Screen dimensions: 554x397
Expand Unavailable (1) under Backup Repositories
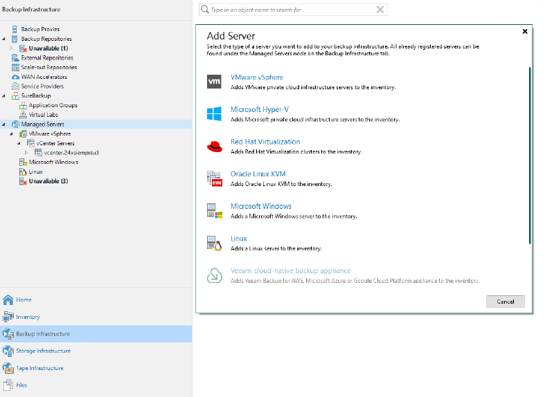coord(11,48)
